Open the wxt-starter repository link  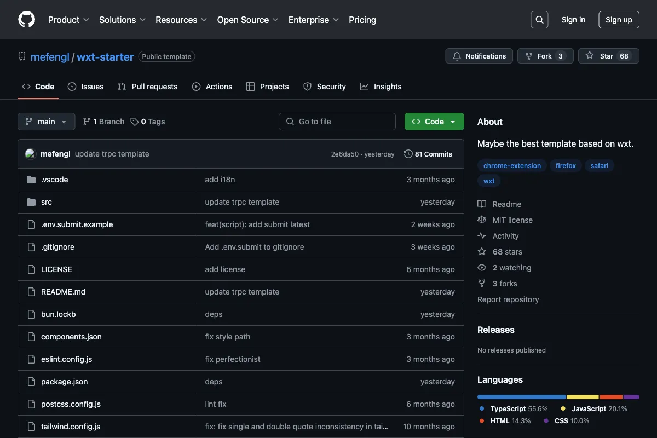click(x=105, y=56)
